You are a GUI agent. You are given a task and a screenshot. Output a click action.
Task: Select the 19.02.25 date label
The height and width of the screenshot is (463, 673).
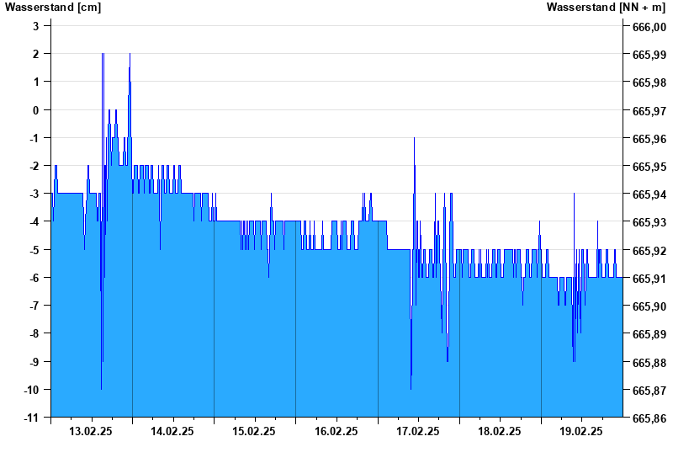[580, 431]
